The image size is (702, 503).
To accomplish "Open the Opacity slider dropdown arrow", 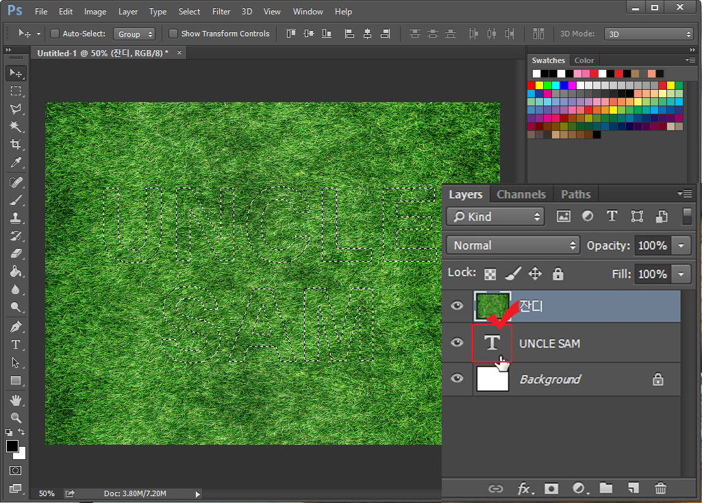I will [x=681, y=245].
